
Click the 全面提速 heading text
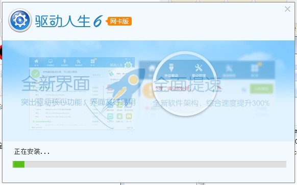(187, 84)
